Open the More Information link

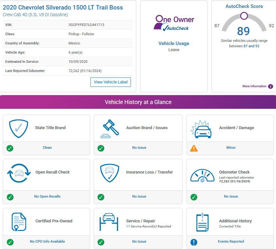coord(254,86)
